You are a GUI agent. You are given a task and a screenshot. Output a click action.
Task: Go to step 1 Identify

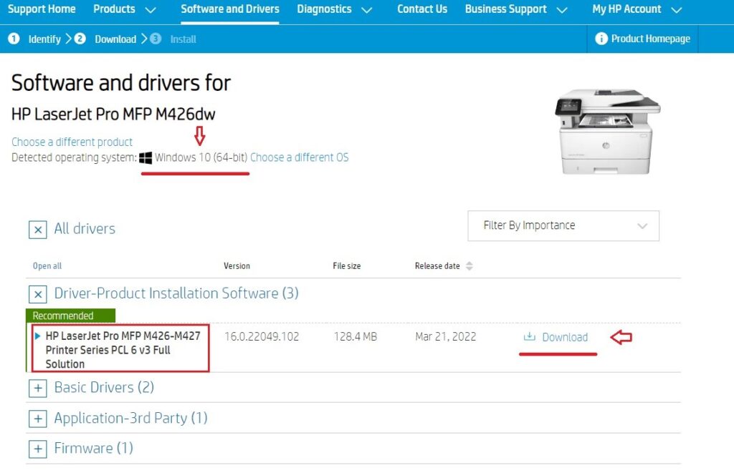pos(44,39)
